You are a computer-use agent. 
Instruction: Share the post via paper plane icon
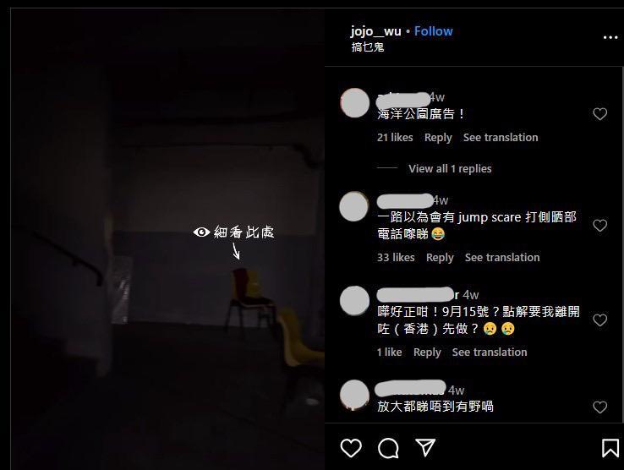425,448
